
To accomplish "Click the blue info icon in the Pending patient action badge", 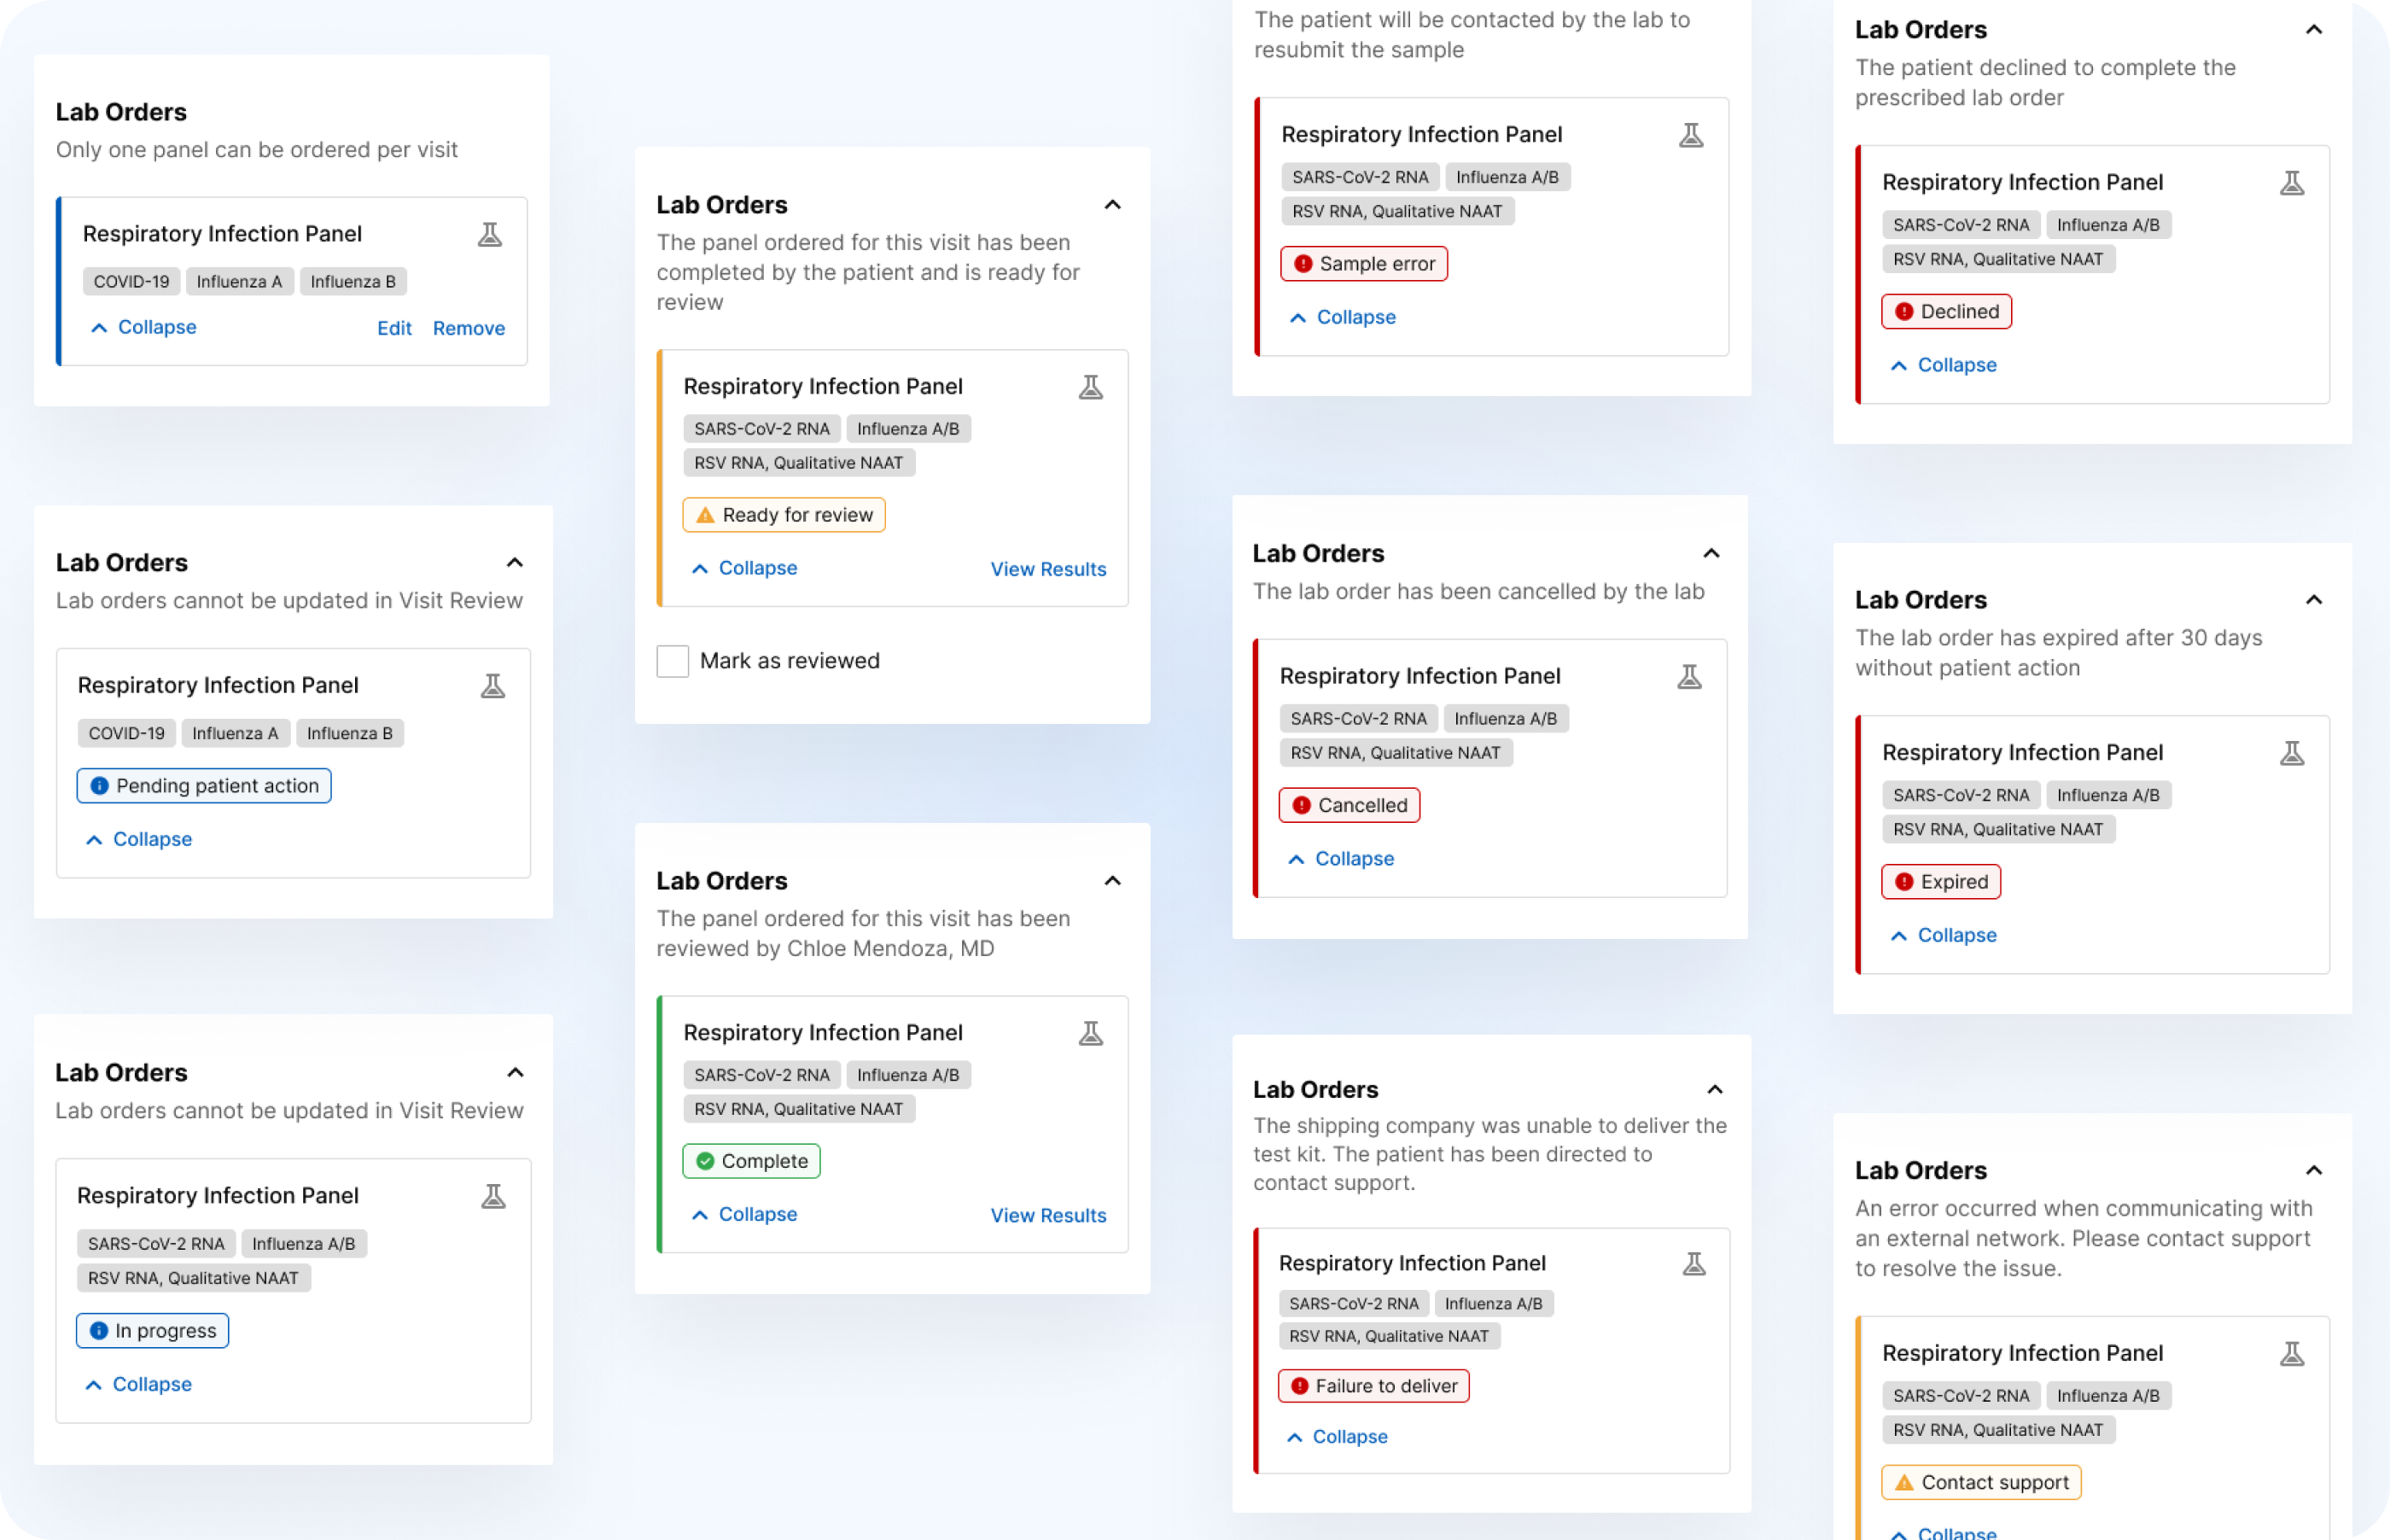I will tap(99, 786).
